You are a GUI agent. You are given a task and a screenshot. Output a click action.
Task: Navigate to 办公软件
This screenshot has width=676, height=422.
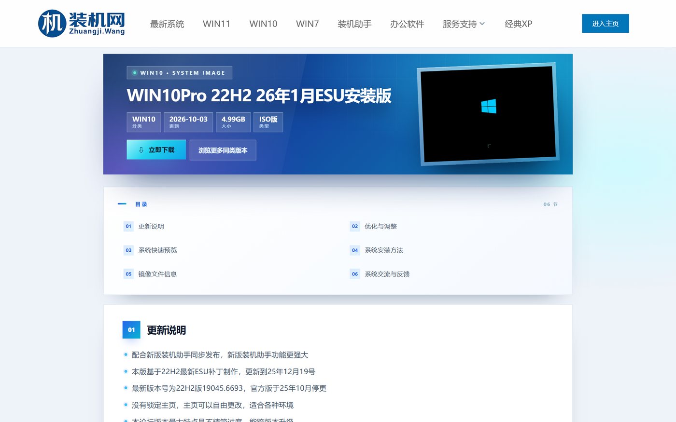(x=407, y=24)
